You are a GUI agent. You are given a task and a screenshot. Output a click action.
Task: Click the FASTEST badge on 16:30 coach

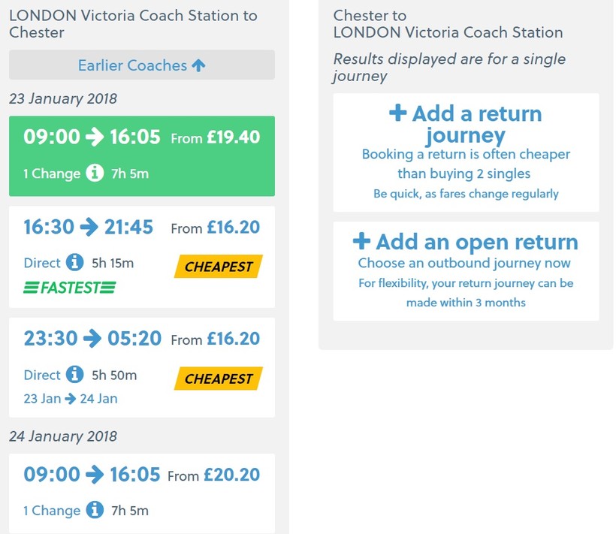(70, 288)
